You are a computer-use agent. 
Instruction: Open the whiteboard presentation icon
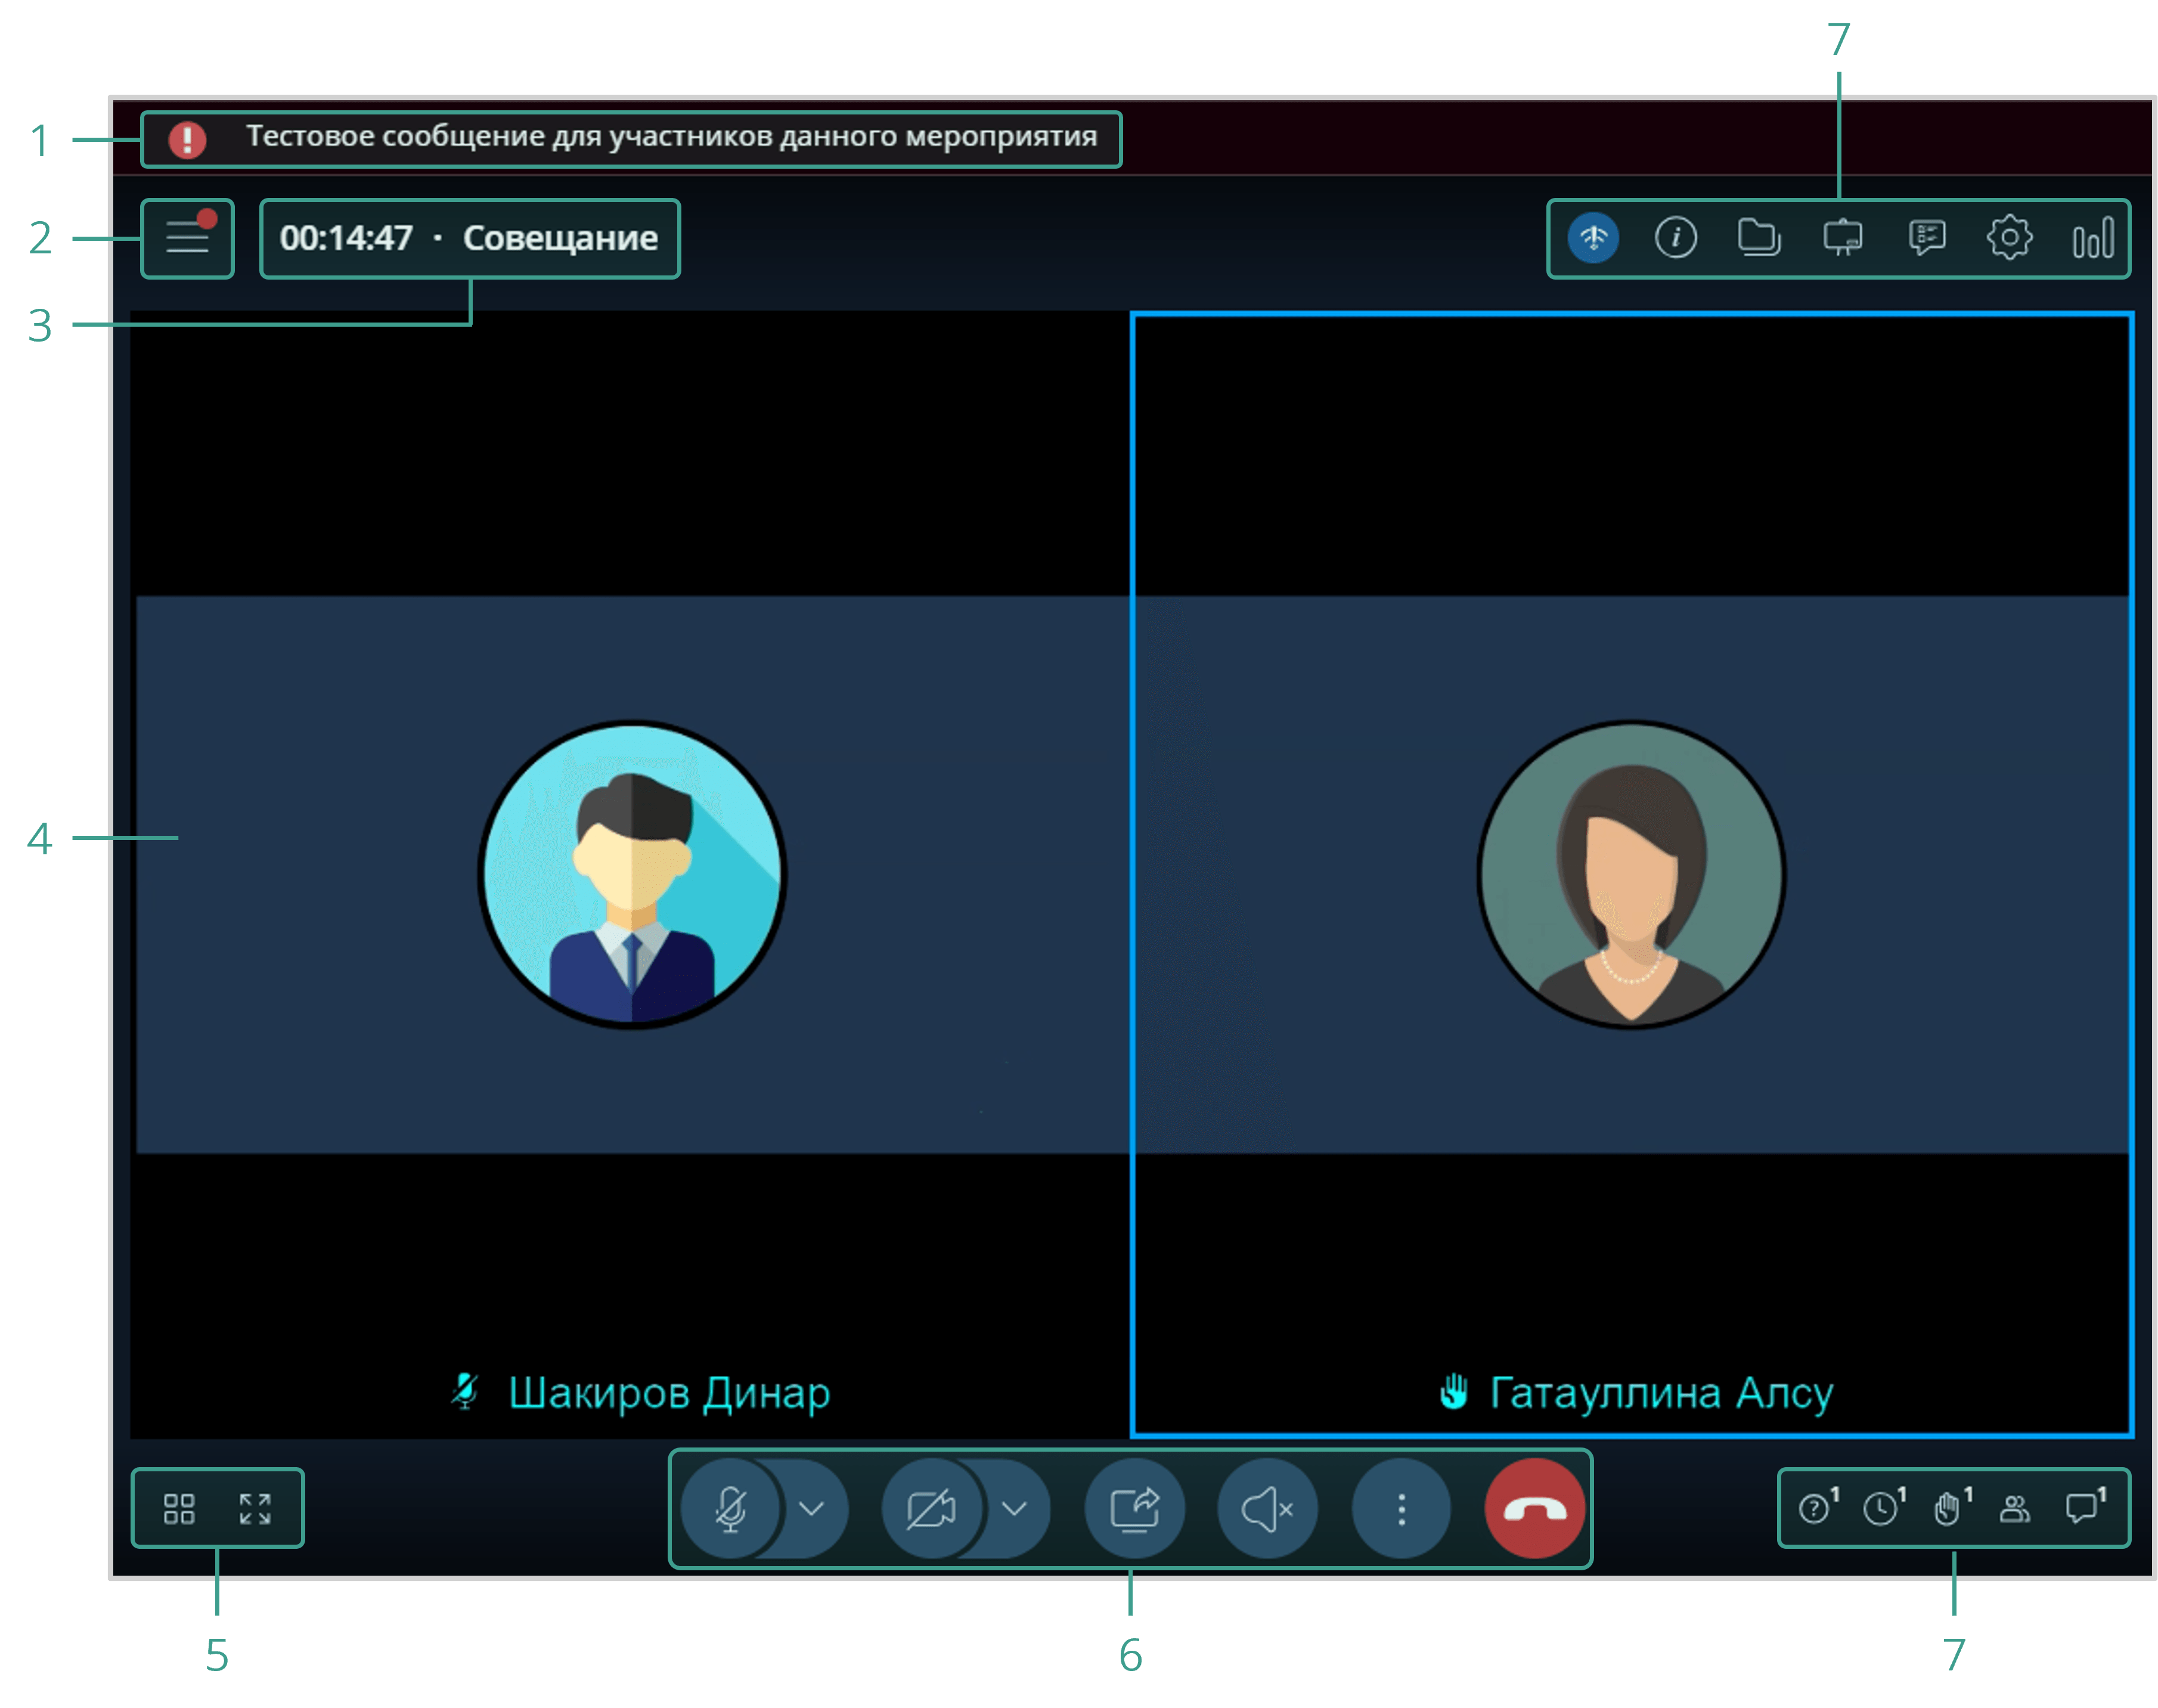coord(1842,238)
